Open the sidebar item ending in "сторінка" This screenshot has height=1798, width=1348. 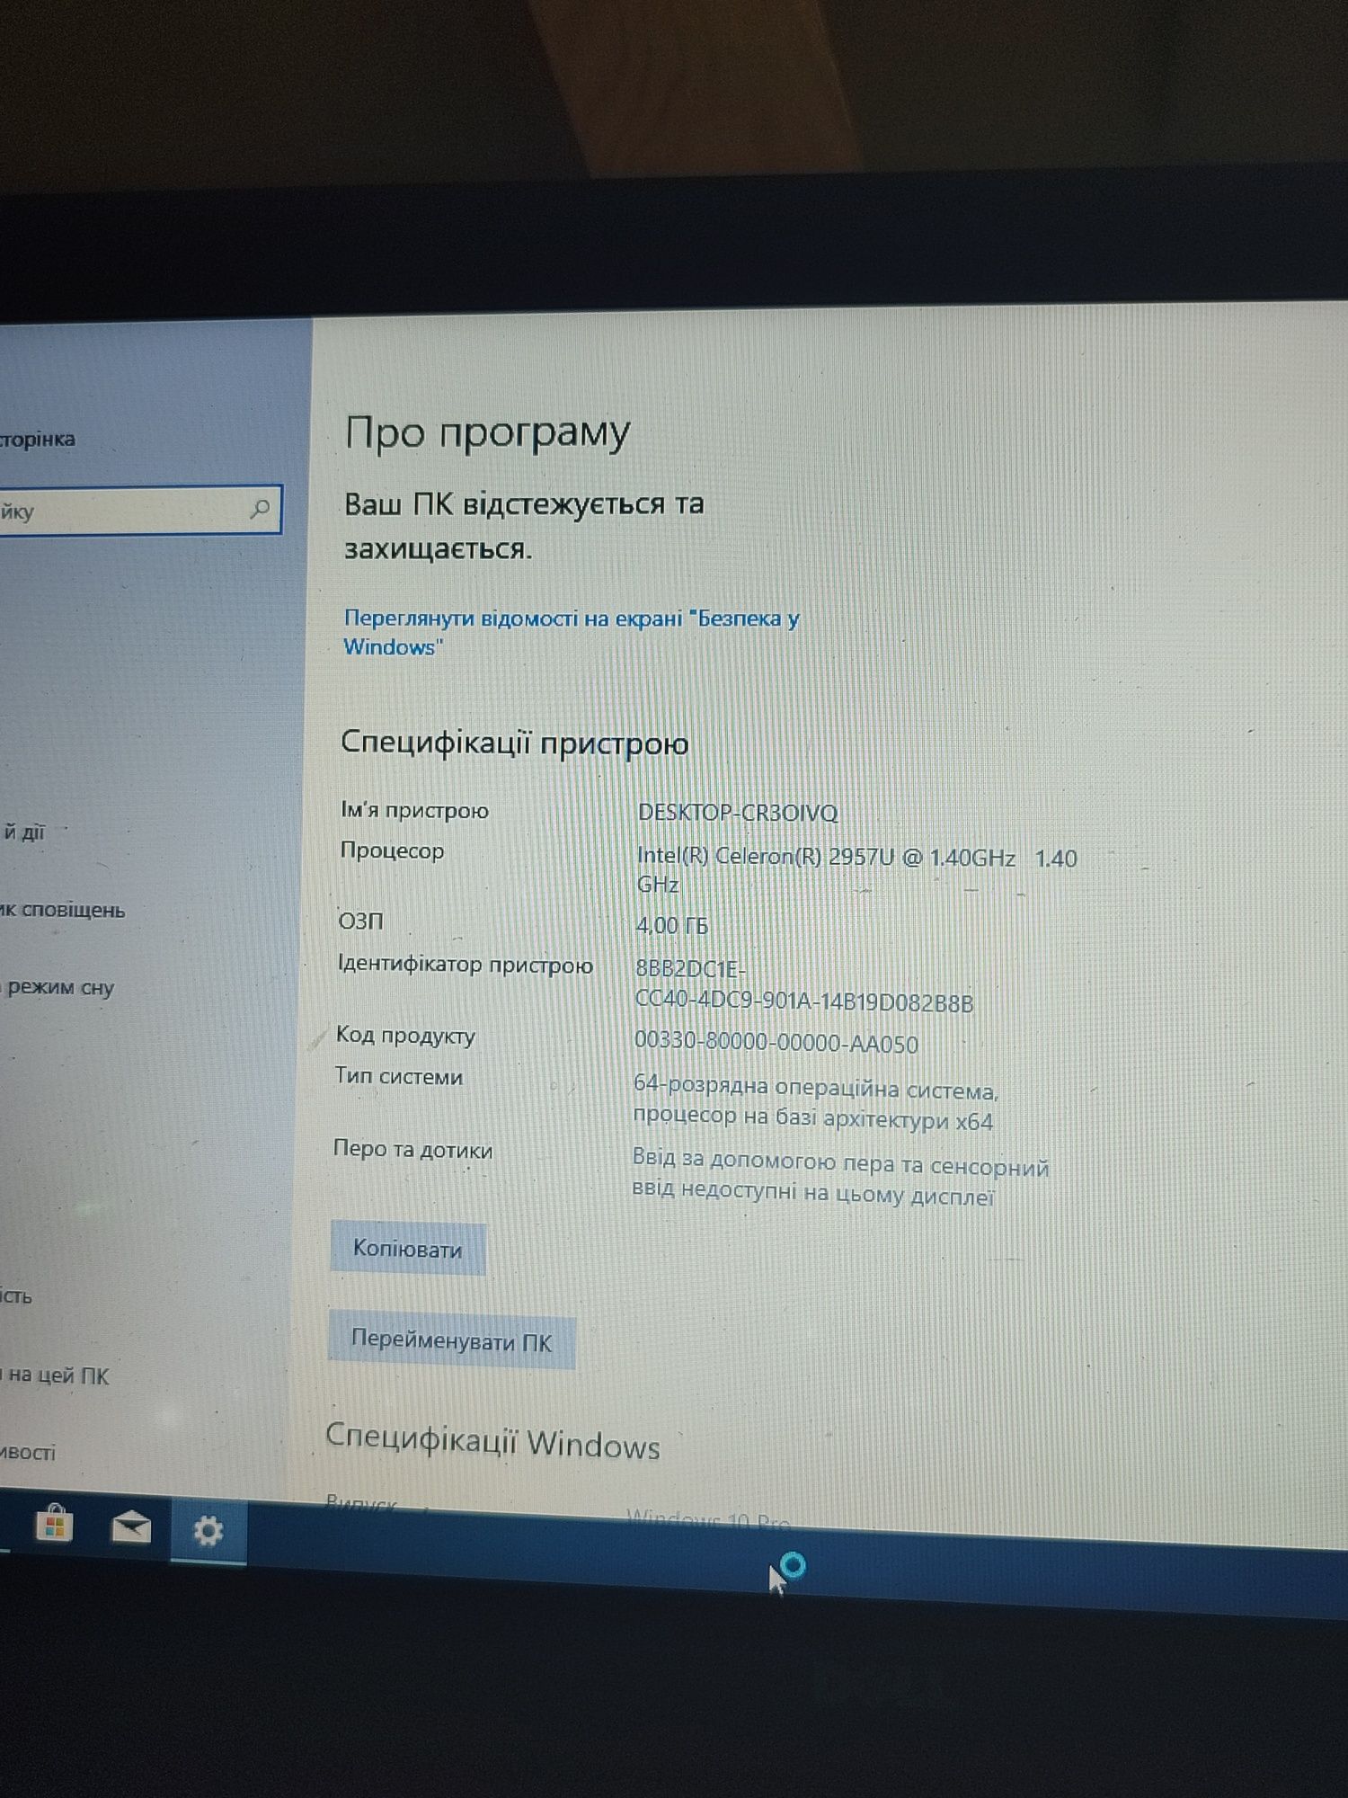coord(38,440)
